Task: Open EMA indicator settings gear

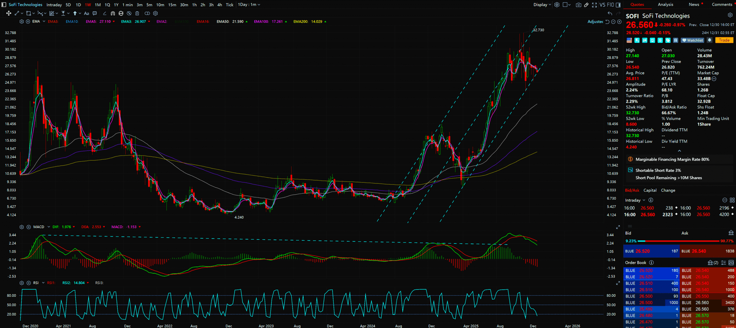Action: click(22, 22)
